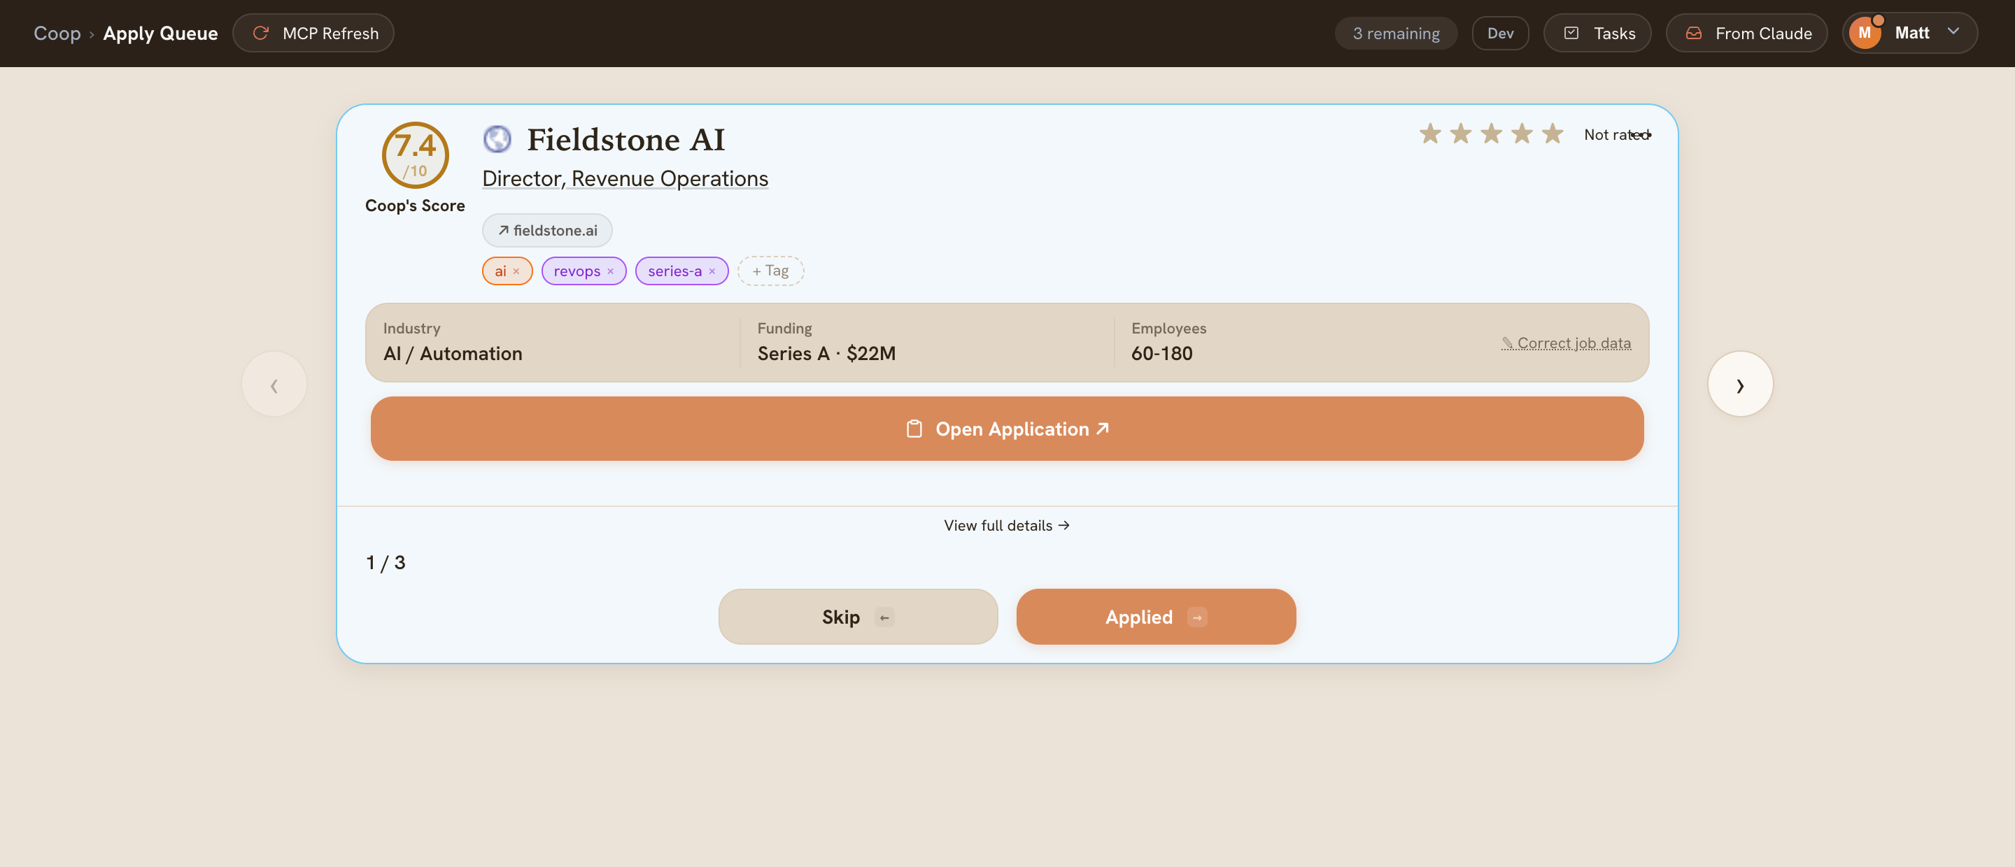The image size is (2015, 867).
Task: Toggle the Dev mode pill
Action: 1499,33
